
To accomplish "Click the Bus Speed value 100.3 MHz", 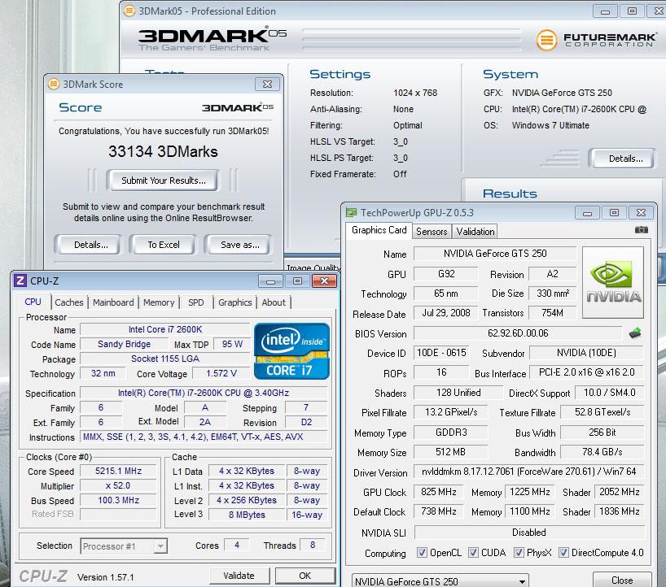I will click(x=118, y=501).
